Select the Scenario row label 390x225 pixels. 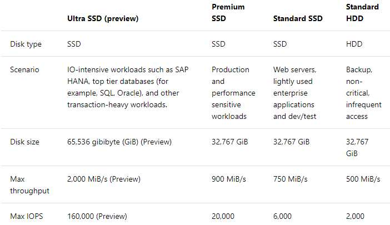point(26,69)
